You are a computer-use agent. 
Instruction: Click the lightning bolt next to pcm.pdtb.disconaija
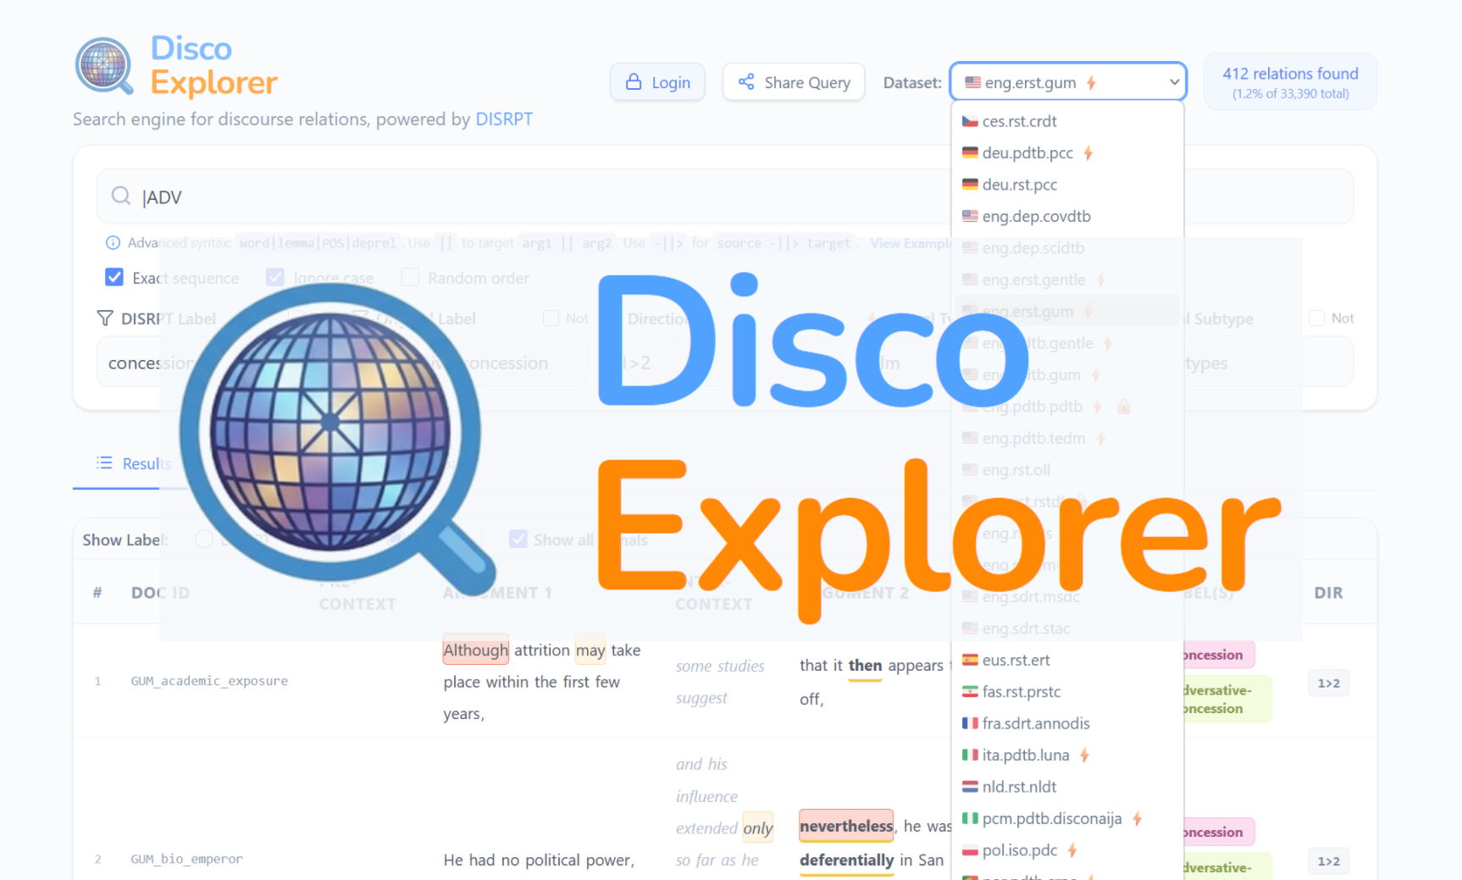pyautogui.click(x=1138, y=819)
